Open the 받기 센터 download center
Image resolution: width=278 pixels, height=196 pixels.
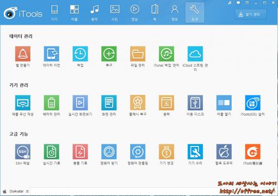(x=251, y=14)
